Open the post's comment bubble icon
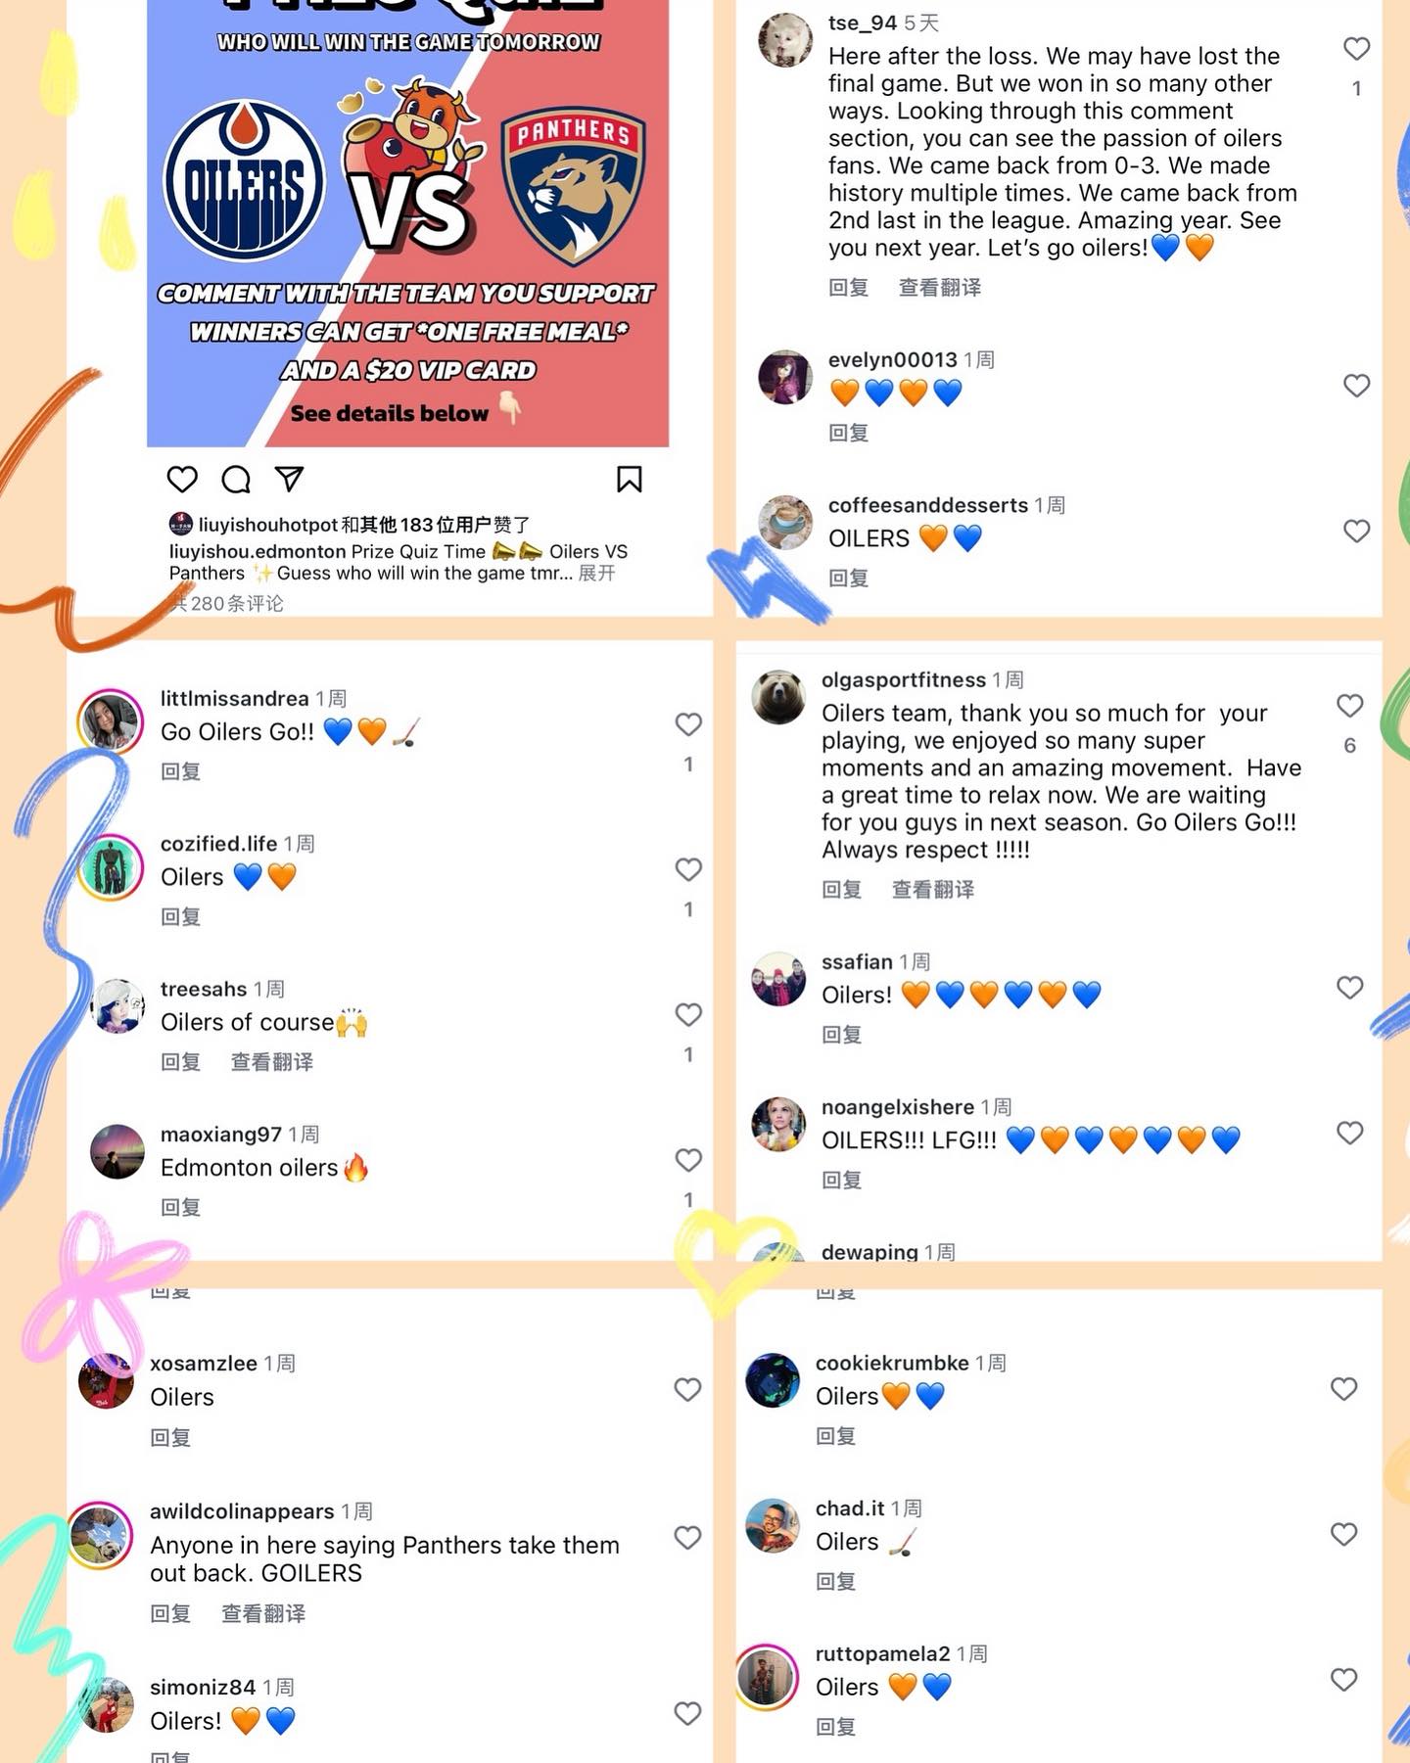The width and height of the screenshot is (1410, 1763). tap(236, 480)
